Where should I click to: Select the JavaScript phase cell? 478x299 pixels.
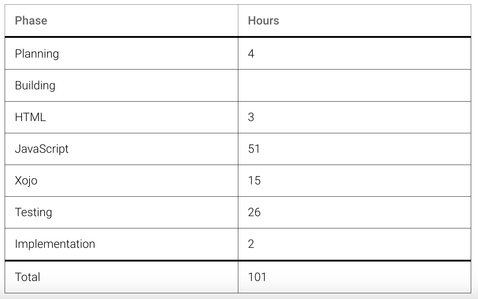(42, 149)
